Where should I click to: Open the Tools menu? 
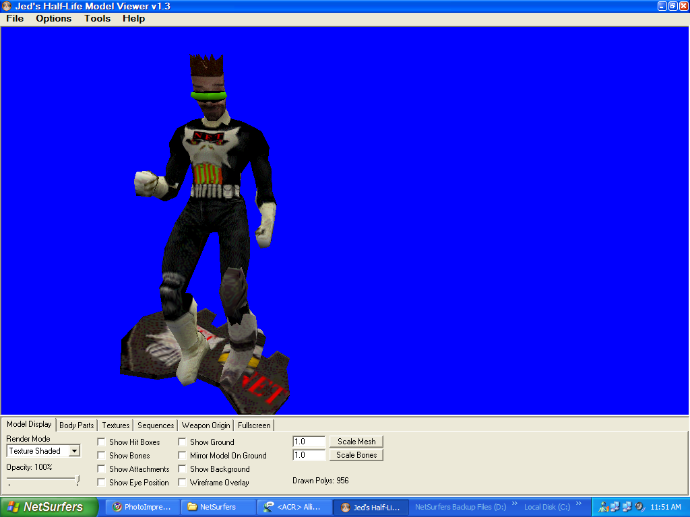(x=97, y=18)
